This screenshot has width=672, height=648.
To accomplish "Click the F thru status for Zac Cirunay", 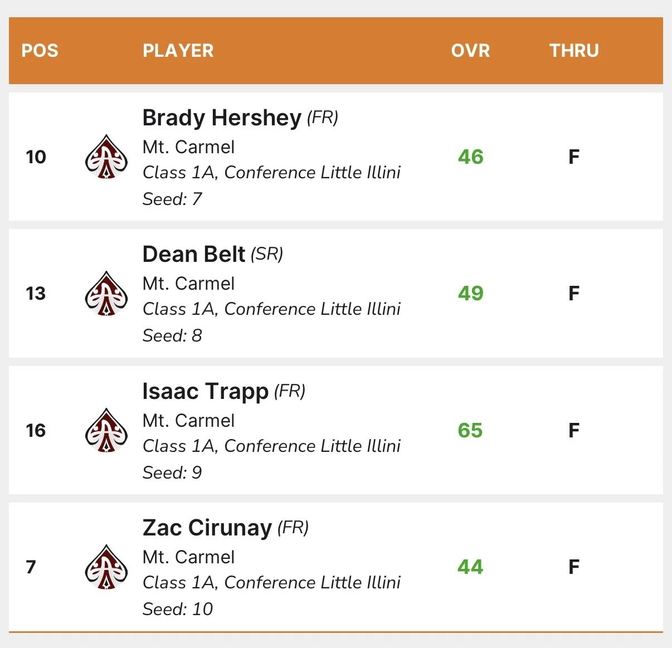I will pyautogui.click(x=574, y=567).
